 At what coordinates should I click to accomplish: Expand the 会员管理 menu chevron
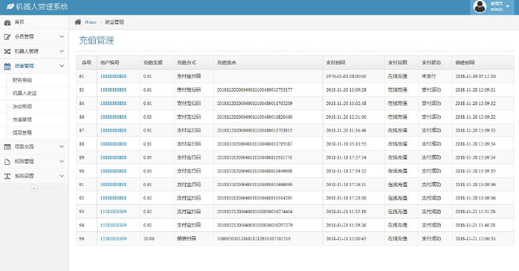click(61, 37)
